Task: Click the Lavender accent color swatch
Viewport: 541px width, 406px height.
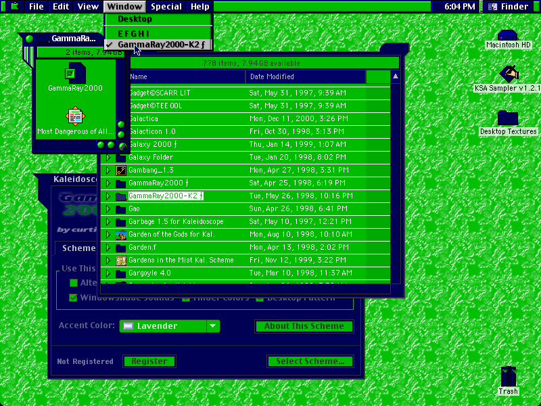Action: 128,326
